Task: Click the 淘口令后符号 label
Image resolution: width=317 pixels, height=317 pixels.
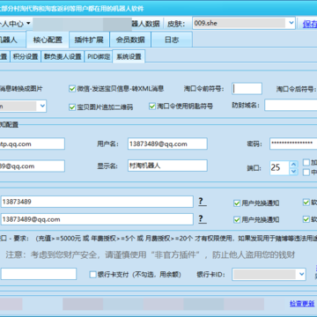Action: (x=296, y=89)
